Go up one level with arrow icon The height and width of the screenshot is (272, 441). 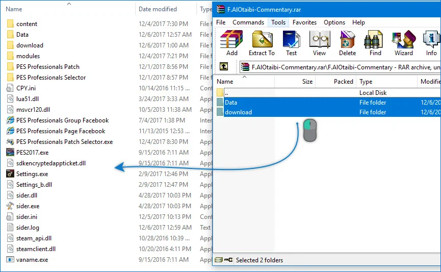[x=224, y=67]
